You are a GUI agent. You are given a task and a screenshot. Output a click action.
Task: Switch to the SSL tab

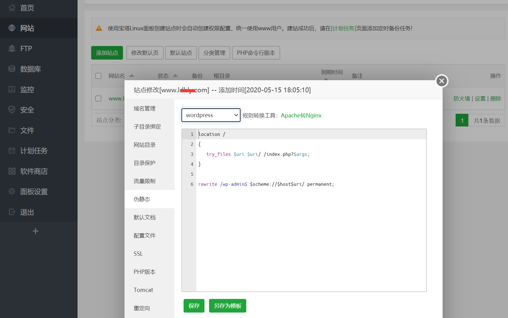[138, 254]
